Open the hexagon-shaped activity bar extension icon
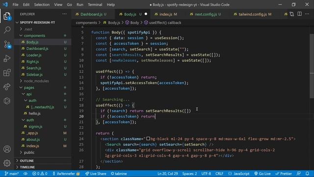The height and width of the screenshot is (177, 314). pos(7,101)
